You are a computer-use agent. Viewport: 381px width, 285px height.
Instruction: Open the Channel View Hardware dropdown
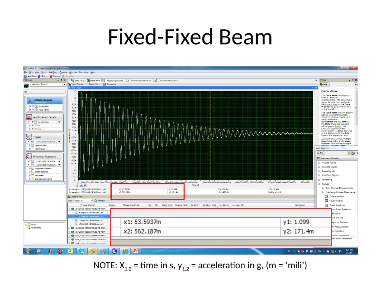pyautogui.click(x=92, y=201)
